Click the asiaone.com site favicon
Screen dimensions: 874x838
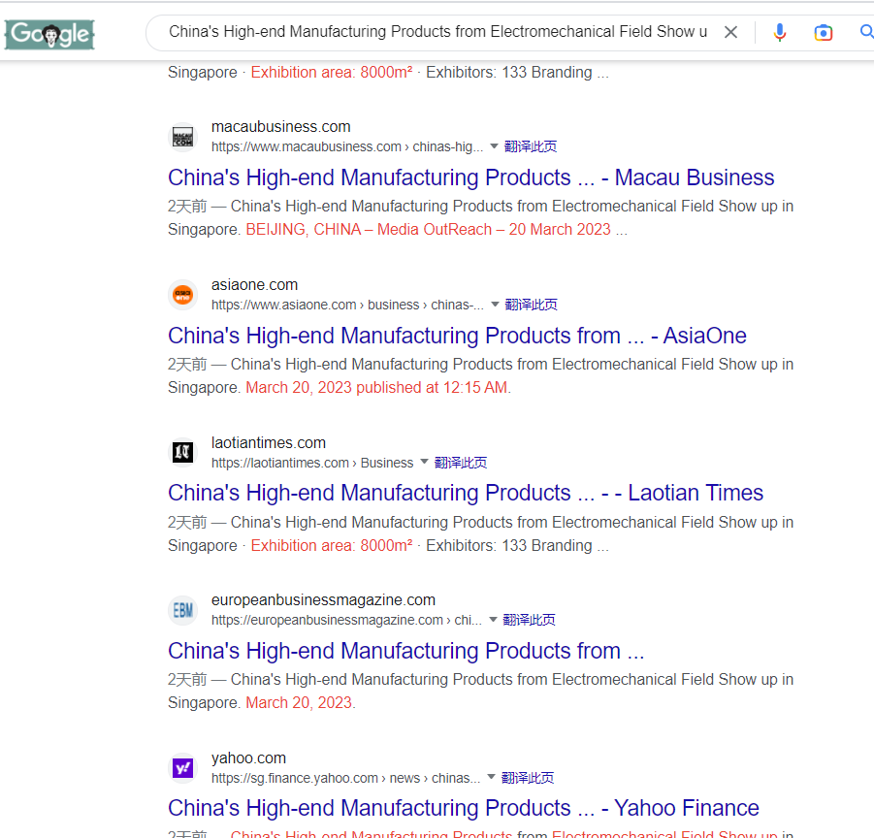[182, 295]
